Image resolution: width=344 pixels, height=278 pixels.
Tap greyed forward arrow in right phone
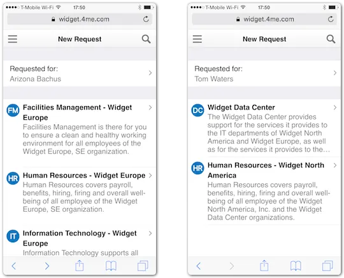pyautogui.click(x=232, y=266)
